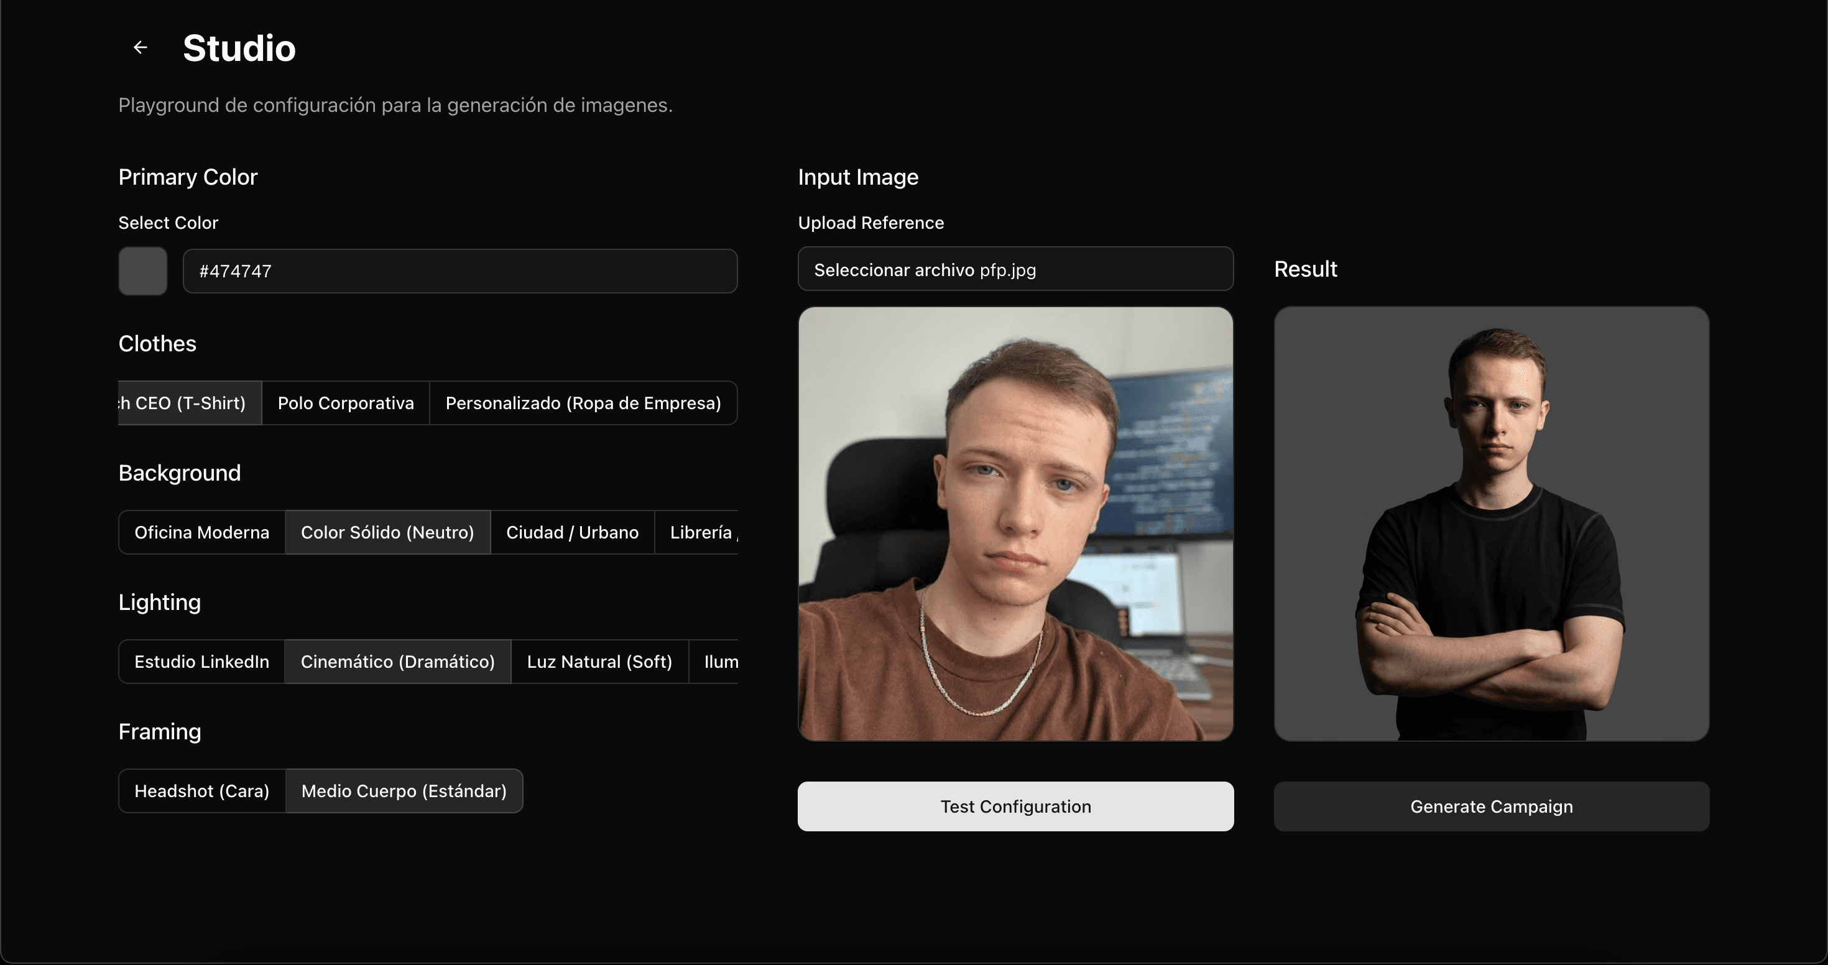The height and width of the screenshot is (965, 1828).
Task: Click the #474747 hex color input field
Action: pyautogui.click(x=460, y=271)
